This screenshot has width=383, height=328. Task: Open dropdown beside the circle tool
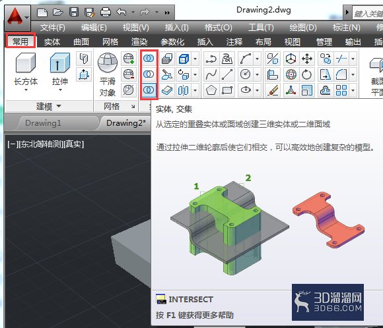(x=257, y=74)
